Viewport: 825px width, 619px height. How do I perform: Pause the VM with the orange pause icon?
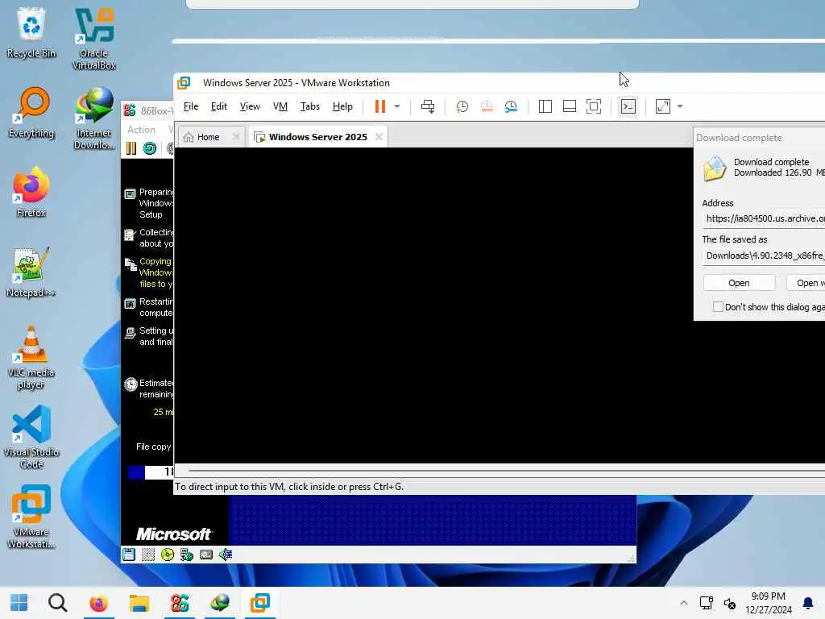380,106
